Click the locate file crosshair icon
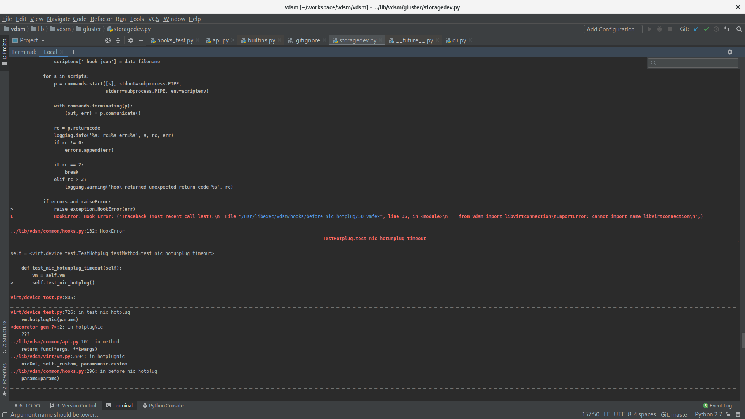 coord(108,40)
